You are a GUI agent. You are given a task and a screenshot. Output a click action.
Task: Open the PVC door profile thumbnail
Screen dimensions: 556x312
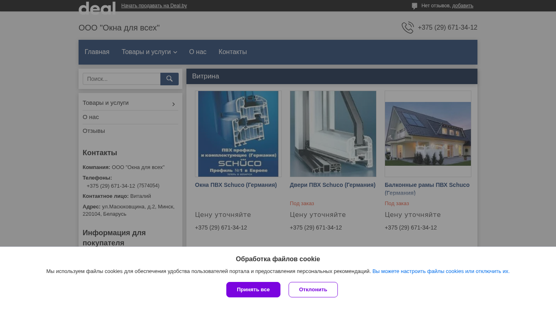click(x=333, y=134)
